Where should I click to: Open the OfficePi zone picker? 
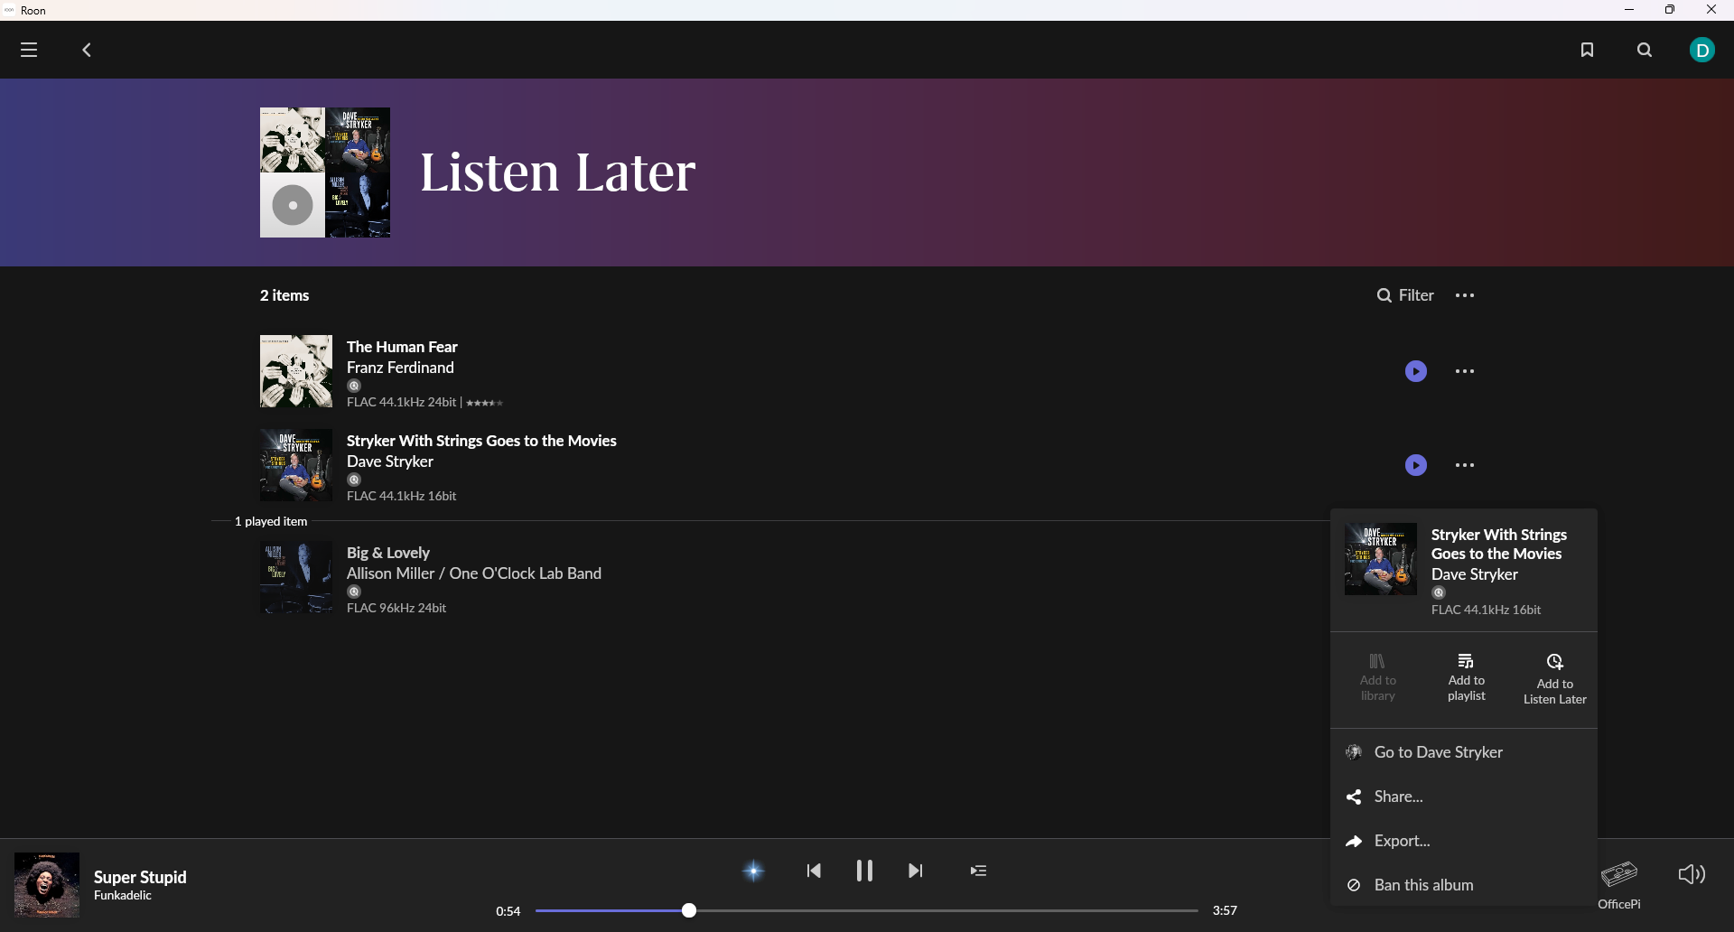click(1619, 885)
